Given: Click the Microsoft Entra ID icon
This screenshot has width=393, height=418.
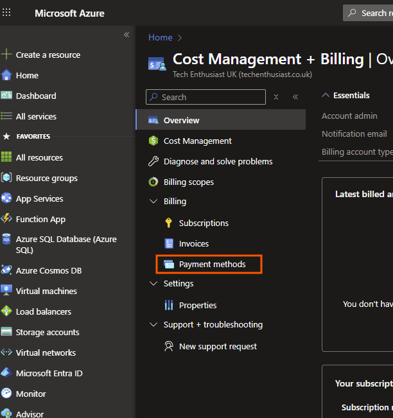Looking at the screenshot, I should click(6, 372).
